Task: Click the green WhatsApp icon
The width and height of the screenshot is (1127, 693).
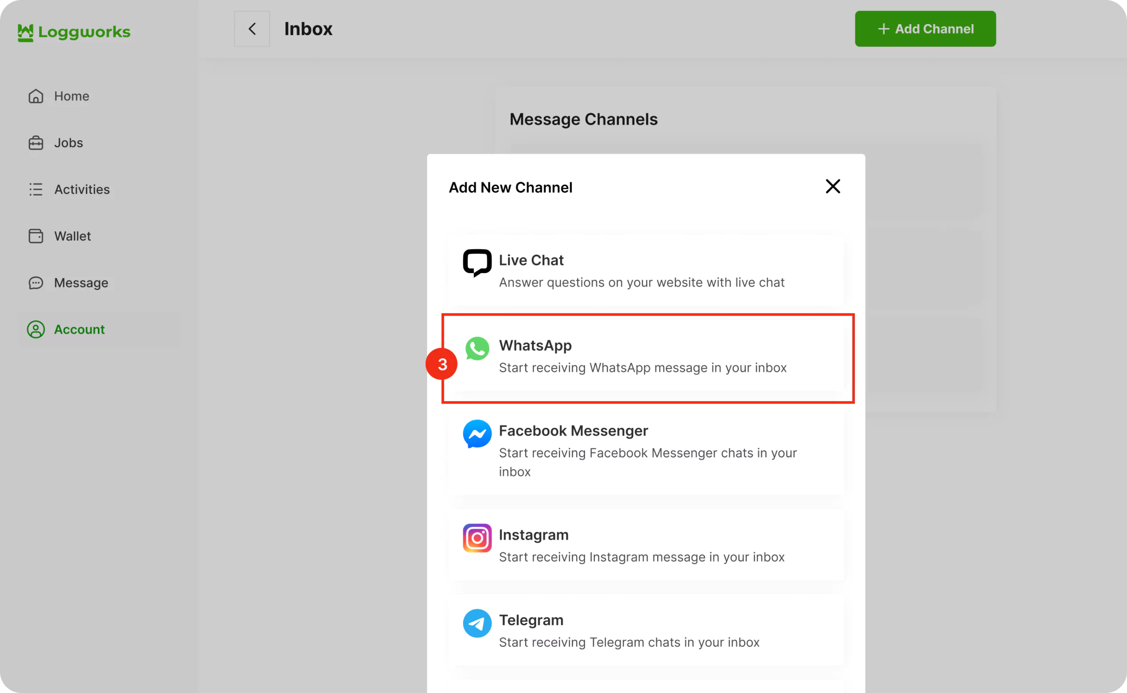Action: click(x=477, y=348)
